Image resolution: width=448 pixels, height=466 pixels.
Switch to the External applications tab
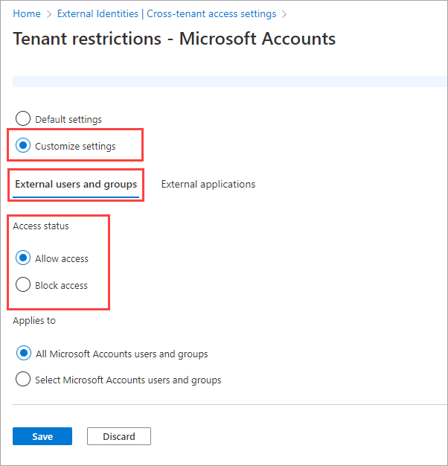pos(208,184)
